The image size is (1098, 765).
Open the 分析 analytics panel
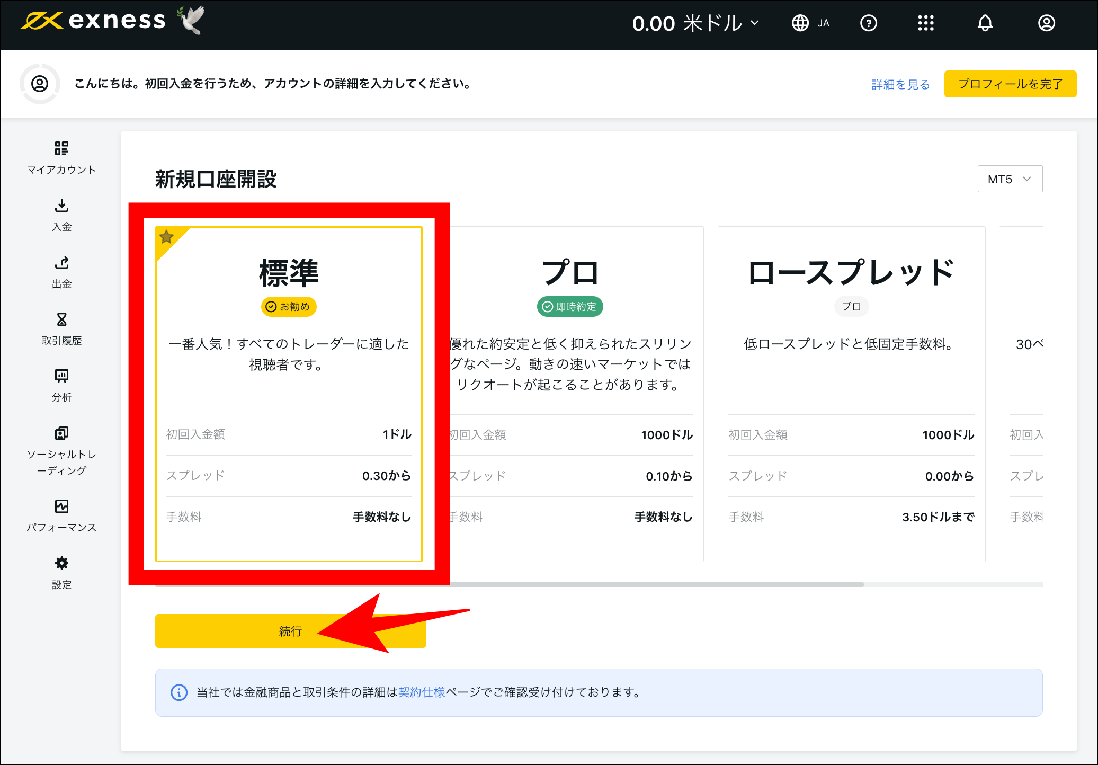(x=61, y=385)
